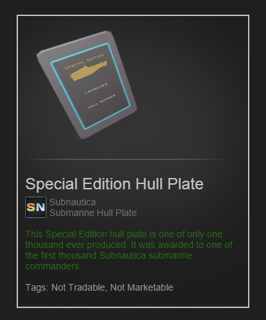This screenshot has width=266, height=320.
Task: Select the Special Edition hull plate image
Action: click(86, 85)
